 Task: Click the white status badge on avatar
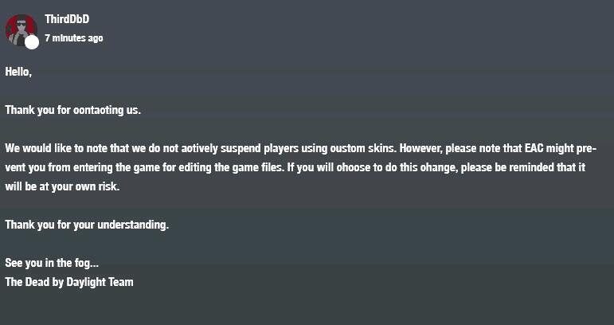tap(32, 42)
